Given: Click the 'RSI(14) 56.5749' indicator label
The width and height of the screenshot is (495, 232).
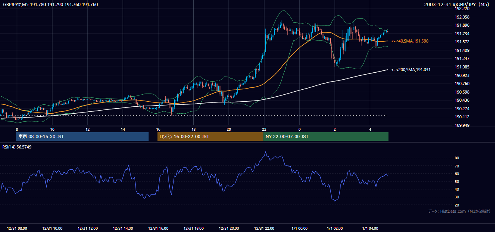Looking at the screenshot, I should [x=17, y=147].
